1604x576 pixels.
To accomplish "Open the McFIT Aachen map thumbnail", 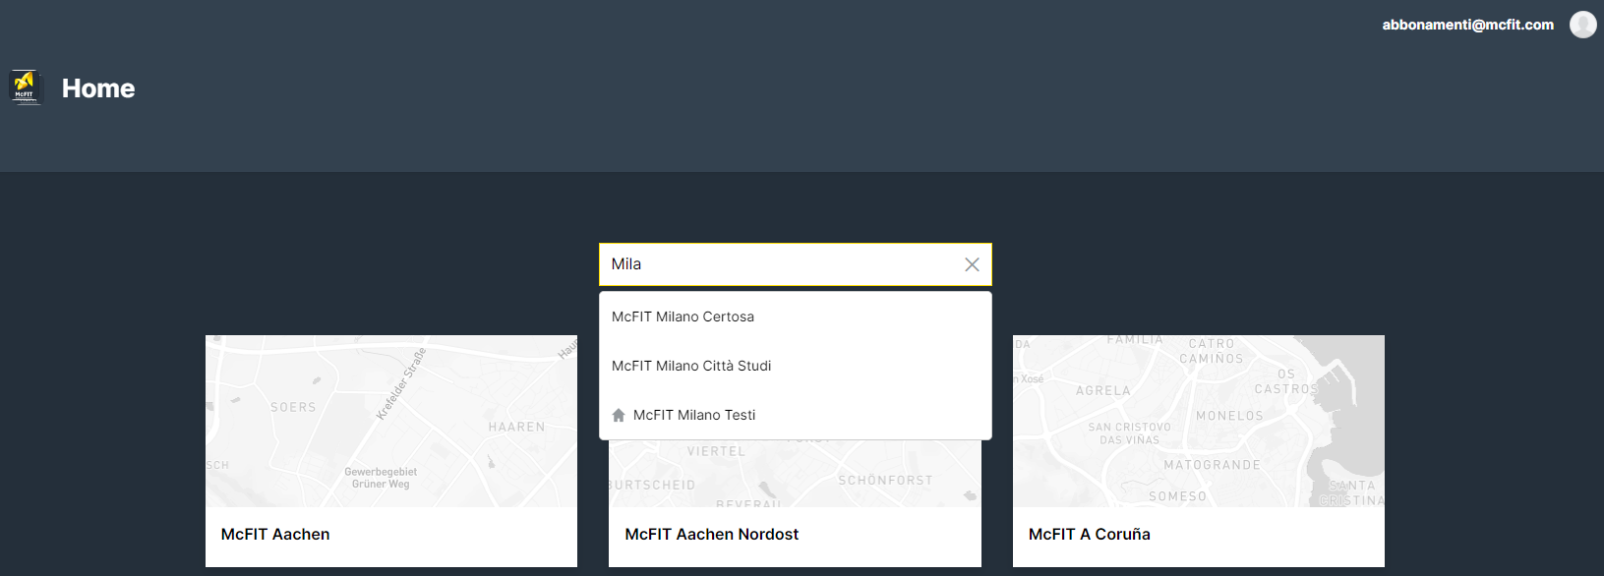I will click(391, 421).
